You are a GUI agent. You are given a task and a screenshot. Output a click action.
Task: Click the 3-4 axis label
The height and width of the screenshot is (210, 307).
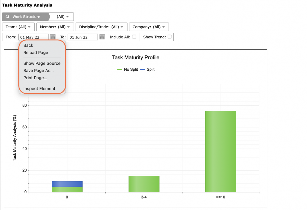pos(144,197)
